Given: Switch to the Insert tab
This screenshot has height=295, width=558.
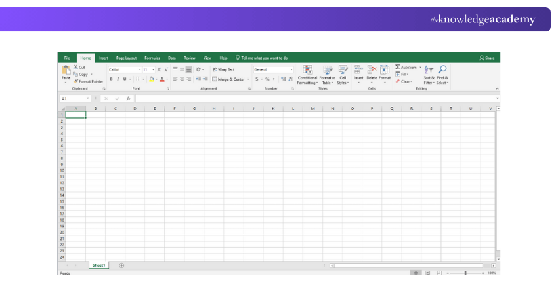Looking at the screenshot, I should coord(104,58).
